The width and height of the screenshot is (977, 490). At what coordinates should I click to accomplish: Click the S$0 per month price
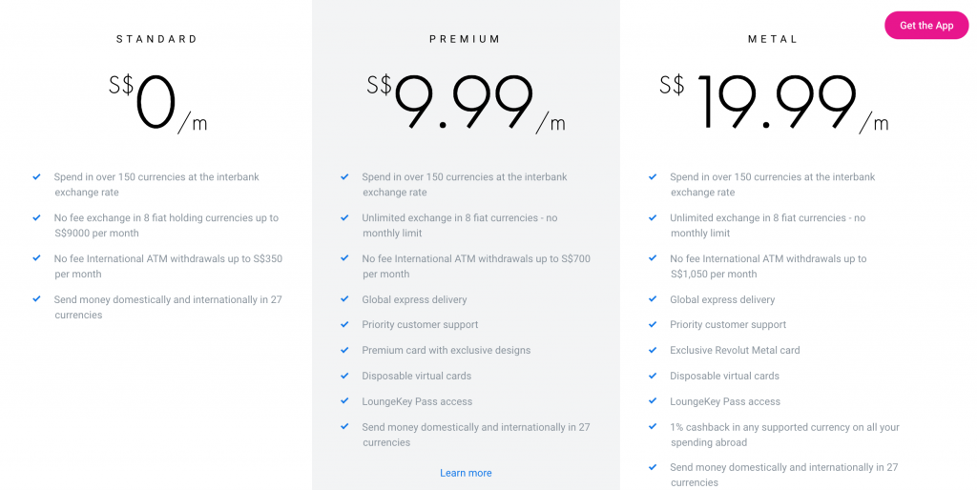click(x=157, y=103)
